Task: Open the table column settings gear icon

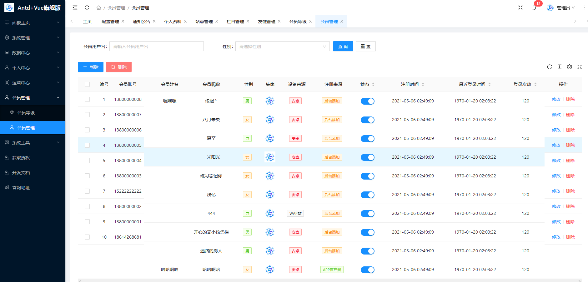Action: pyautogui.click(x=569, y=67)
